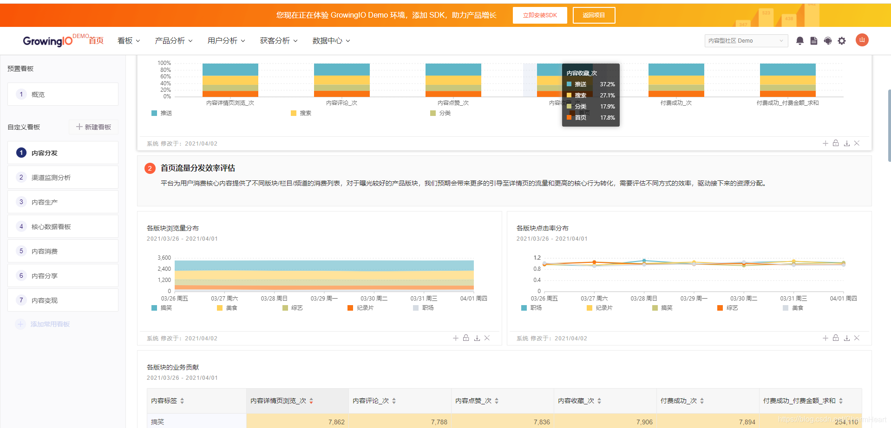Toggle 推送 legend in stacked bar chart
Image resolution: width=891 pixels, height=428 pixels.
(162, 113)
